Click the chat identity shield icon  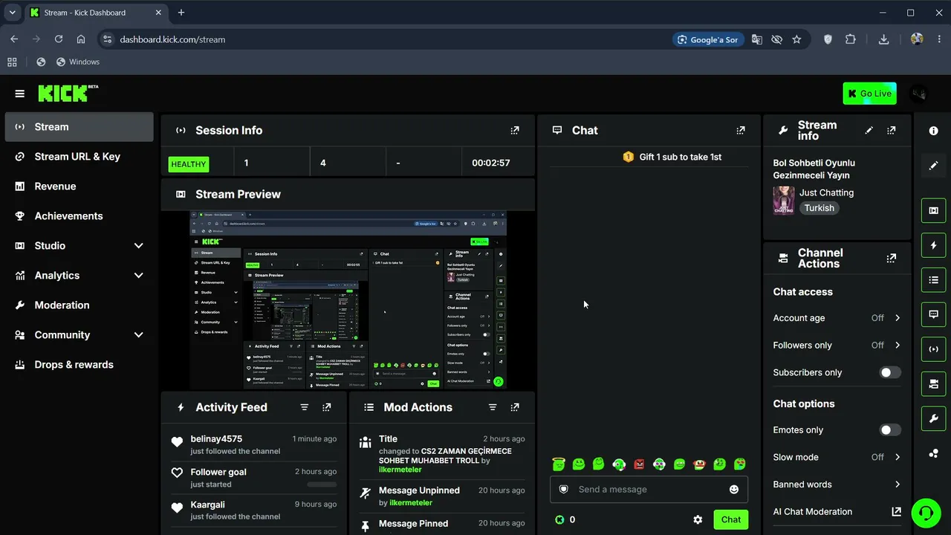(x=564, y=490)
